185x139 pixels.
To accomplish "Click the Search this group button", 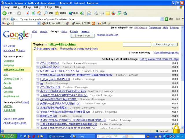I will pyautogui.click(x=165, y=44).
